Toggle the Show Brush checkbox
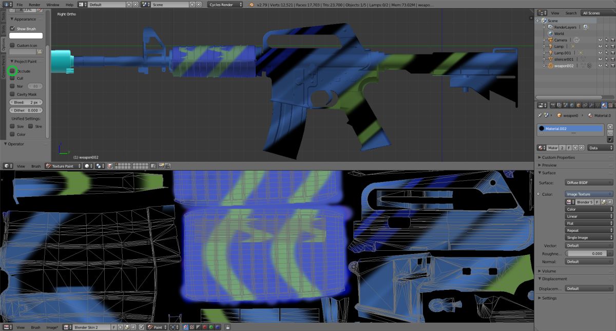This screenshot has height=331, width=616. click(x=12, y=29)
